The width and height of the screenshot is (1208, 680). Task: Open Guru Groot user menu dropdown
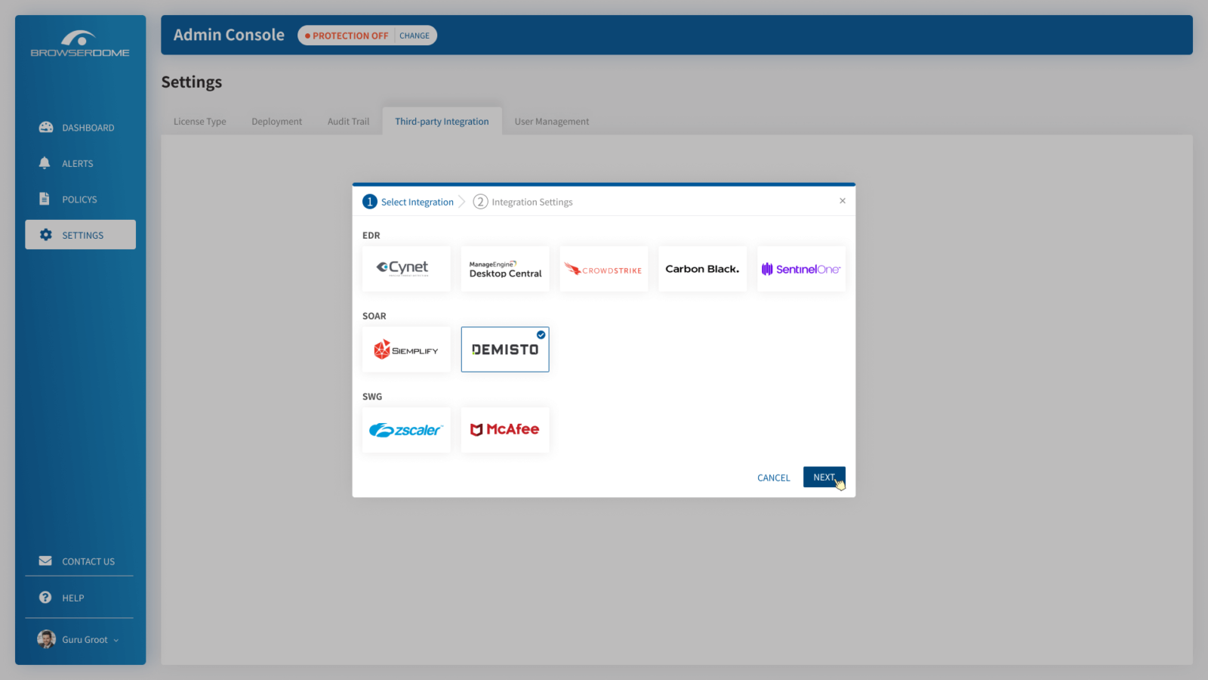116,641
